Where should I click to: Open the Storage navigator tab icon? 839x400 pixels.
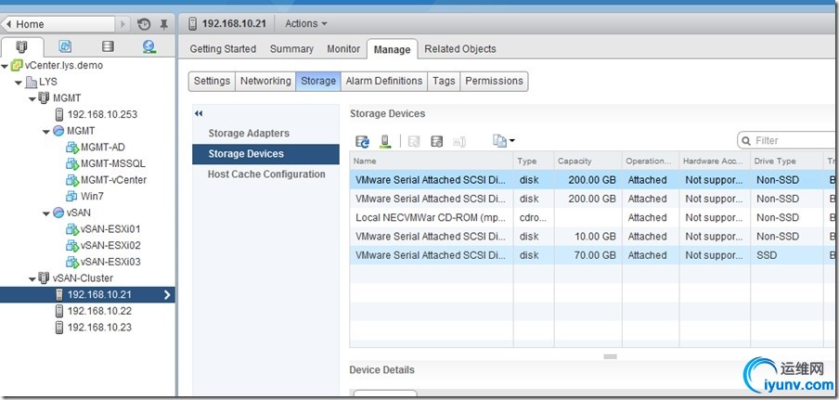click(x=108, y=46)
